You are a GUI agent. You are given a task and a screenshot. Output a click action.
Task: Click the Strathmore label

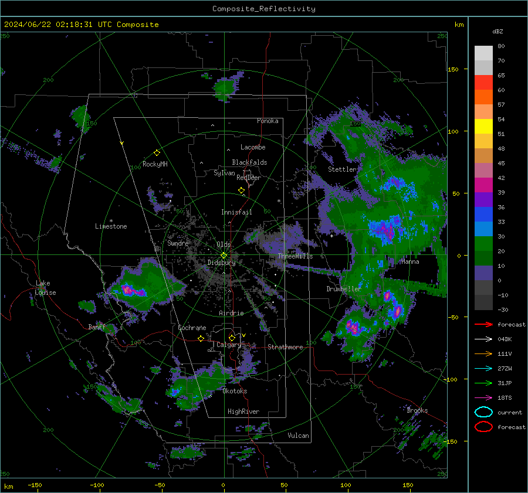click(285, 347)
